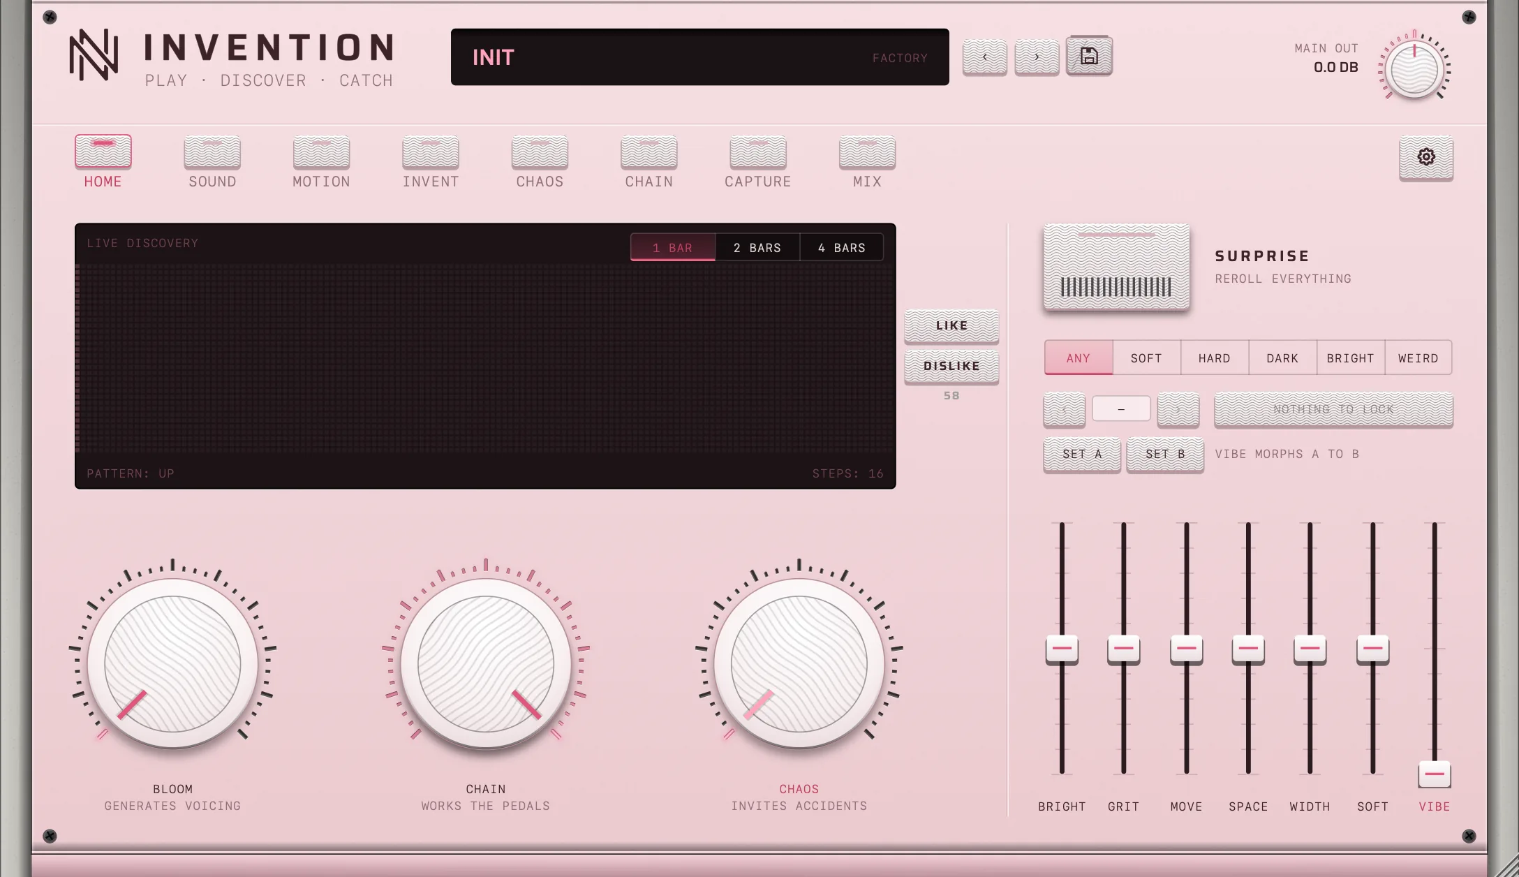Choose the HARD vibe filter
1519x877 pixels.
[1215, 358]
